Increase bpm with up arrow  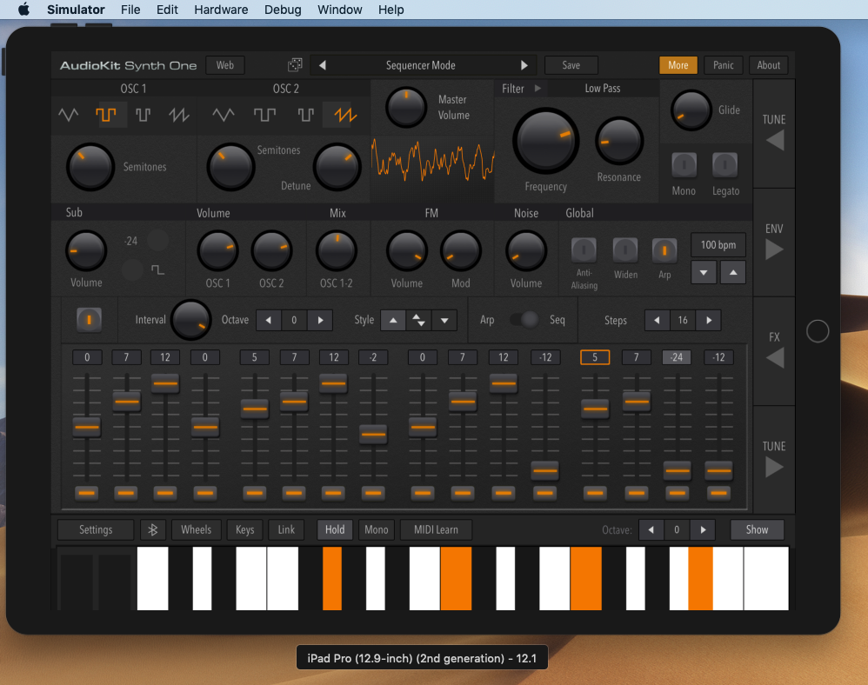click(733, 272)
